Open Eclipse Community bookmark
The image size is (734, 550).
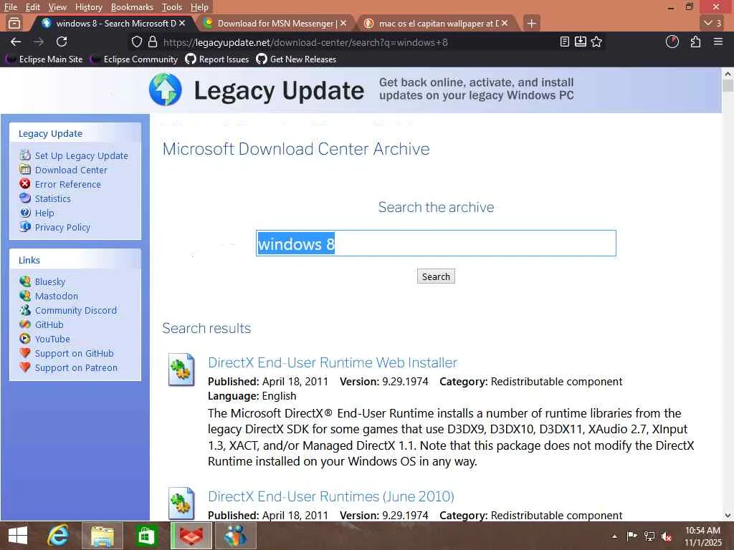134,59
